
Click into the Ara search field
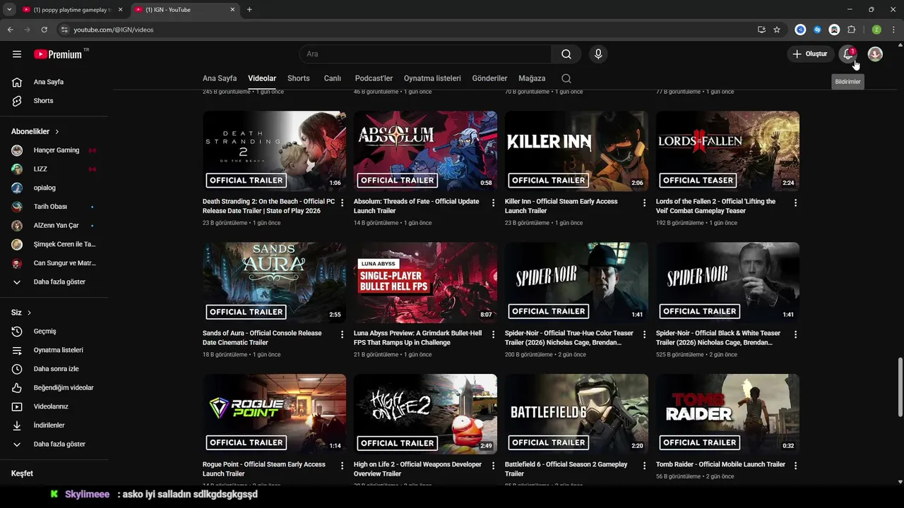(425, 54)
